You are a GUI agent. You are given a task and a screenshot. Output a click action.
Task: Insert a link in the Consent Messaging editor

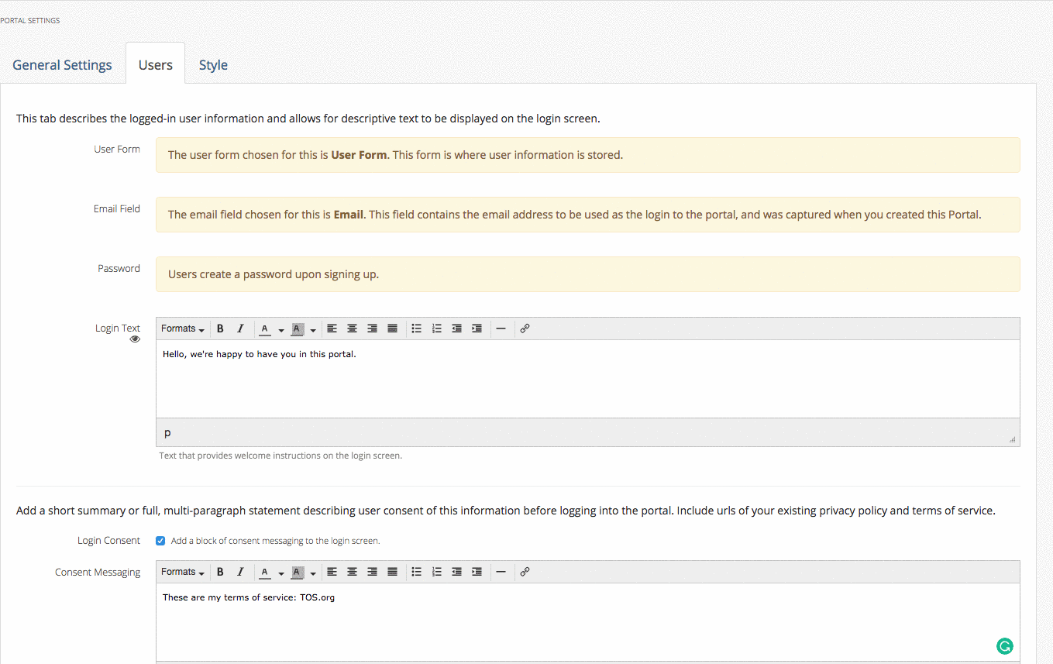(x=525, y=571)
